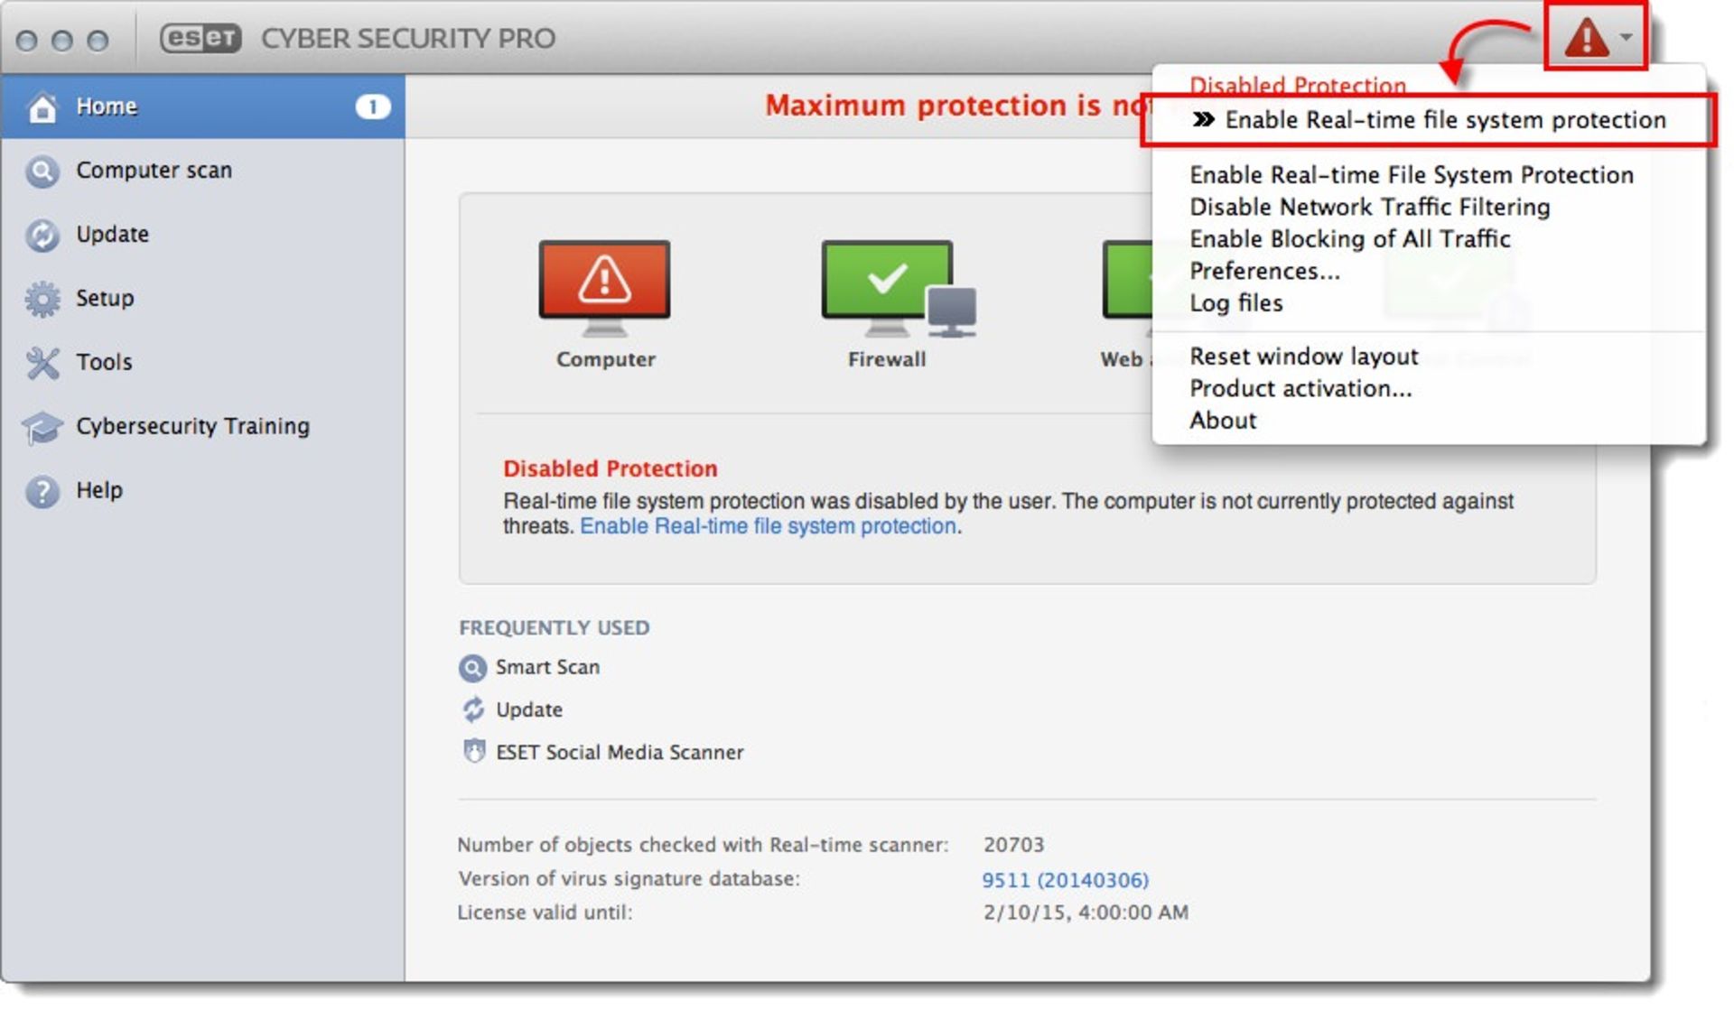Click the Update link under Frequently Used
This screenshot has width=1734, height=1010.
tap(529, 710)
